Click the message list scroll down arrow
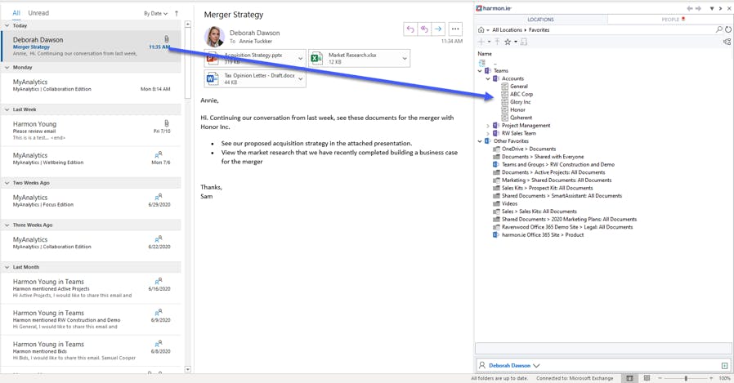The width and height of the screenshot is (734, 383). pyautogui.click(x=188, y=369)
